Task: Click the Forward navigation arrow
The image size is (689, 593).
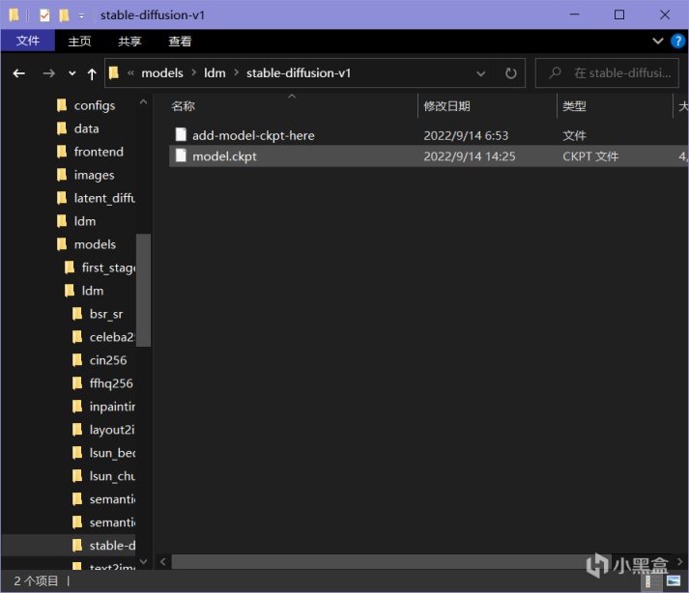Action: point(48,73)
